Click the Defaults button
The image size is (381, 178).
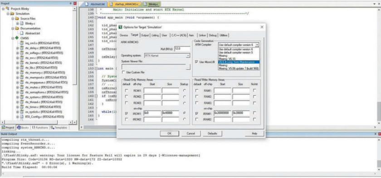point(212,133)
